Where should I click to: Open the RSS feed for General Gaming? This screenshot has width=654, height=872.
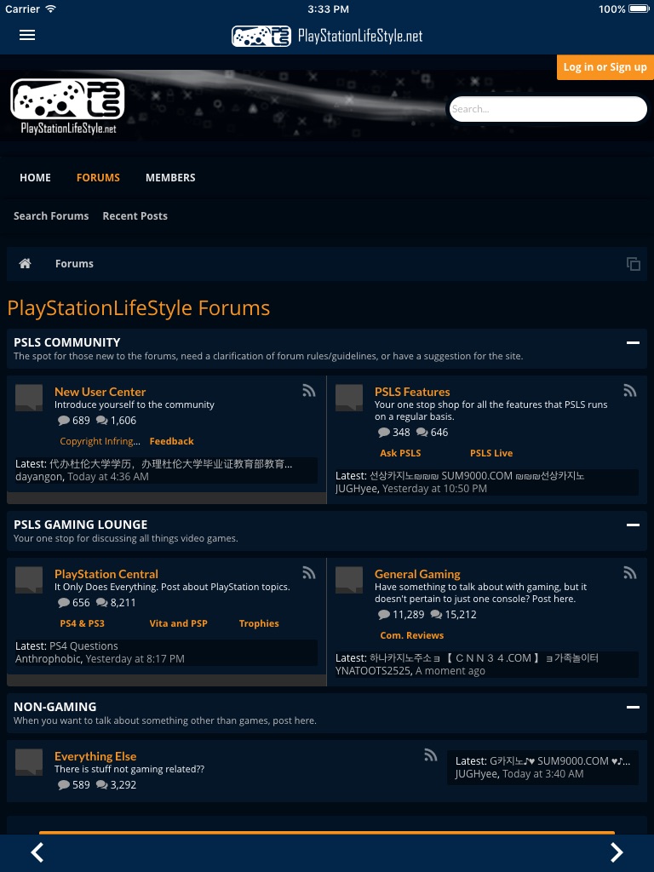[x=629, y=573]
